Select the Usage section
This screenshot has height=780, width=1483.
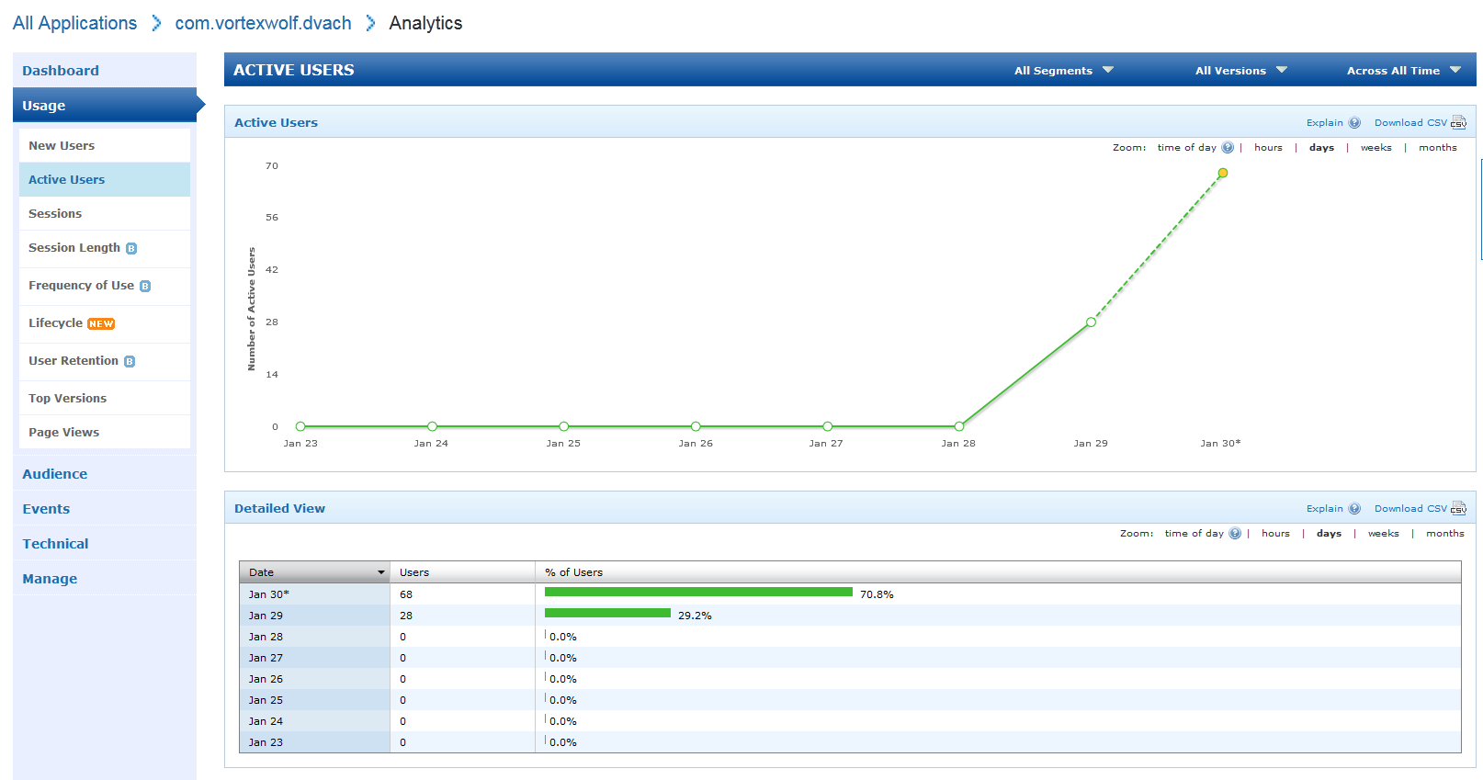coord(105,106)
